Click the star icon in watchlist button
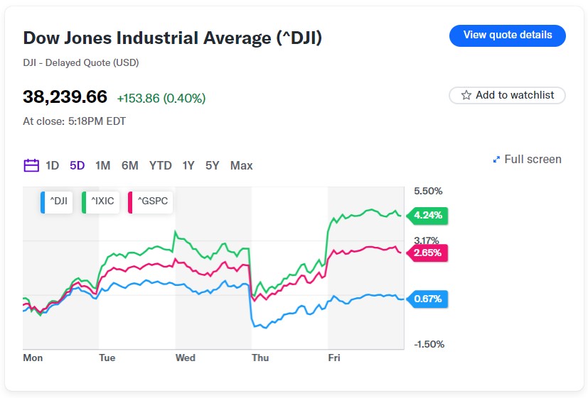The image size is (588, 398). (x=466, y=95)
